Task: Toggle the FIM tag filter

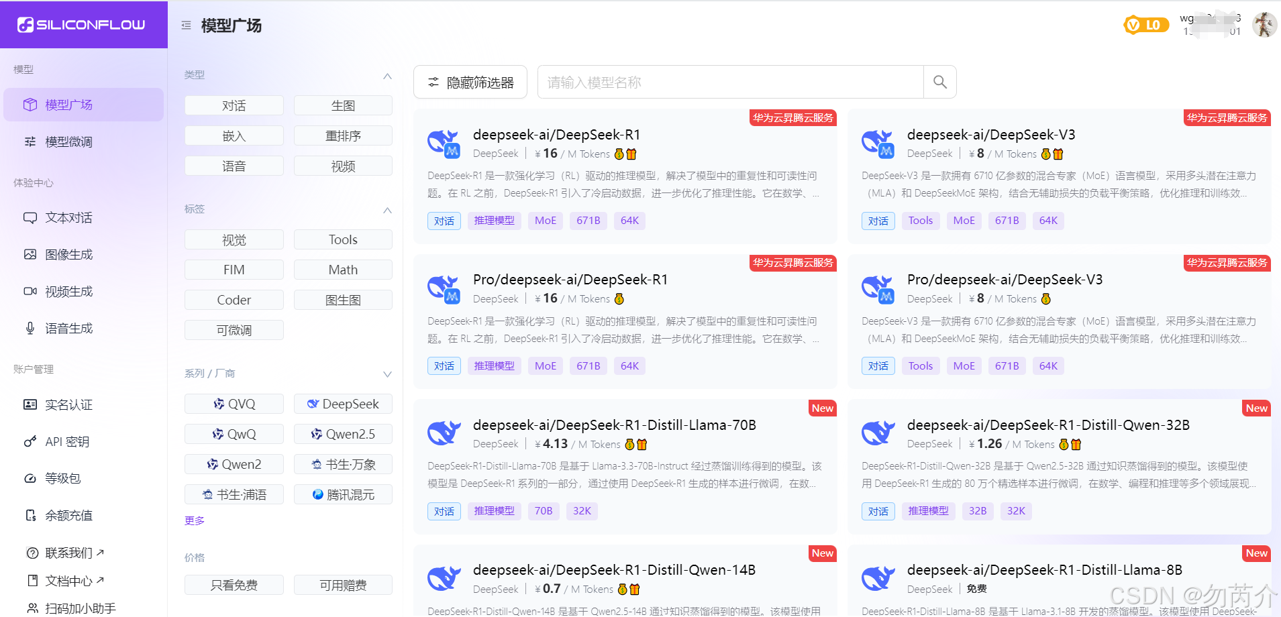Action: coord(234,270)
